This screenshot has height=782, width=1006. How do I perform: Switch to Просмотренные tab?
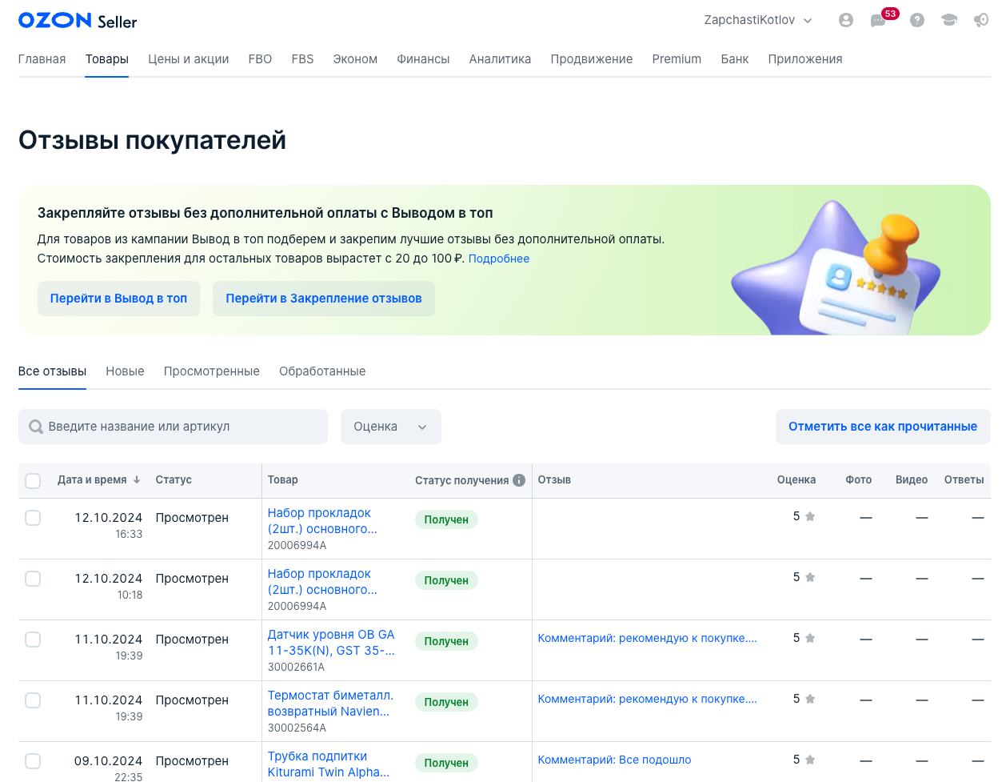212,371
